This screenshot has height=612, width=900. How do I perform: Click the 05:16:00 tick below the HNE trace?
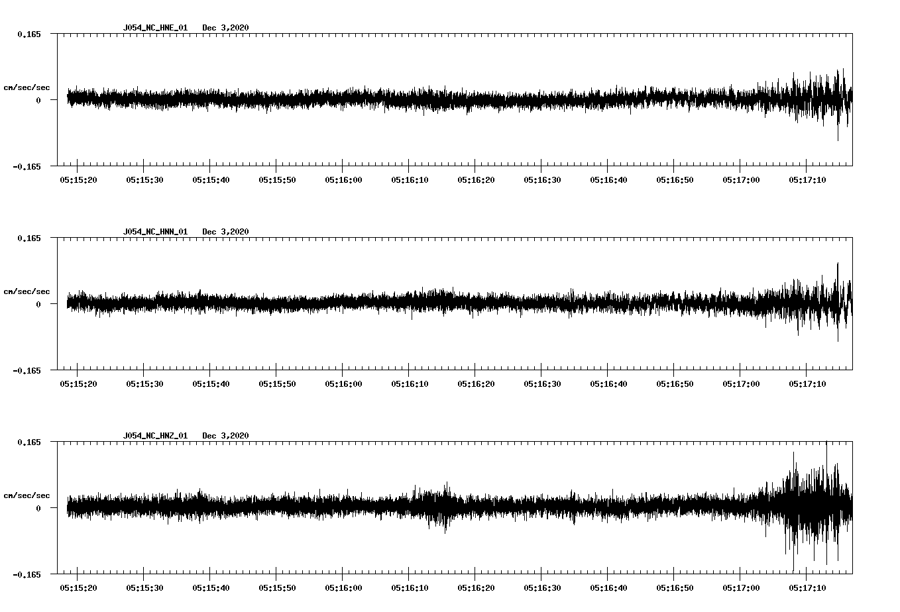pos(343,178)
